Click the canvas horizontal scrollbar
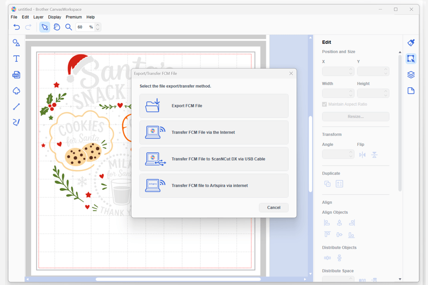 tap(178, 279)
